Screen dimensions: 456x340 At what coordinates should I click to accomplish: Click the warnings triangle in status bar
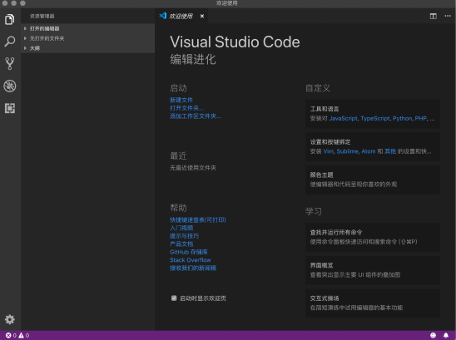click(22, 335)
